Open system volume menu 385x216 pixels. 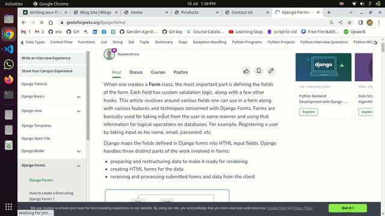click(362, 4)
